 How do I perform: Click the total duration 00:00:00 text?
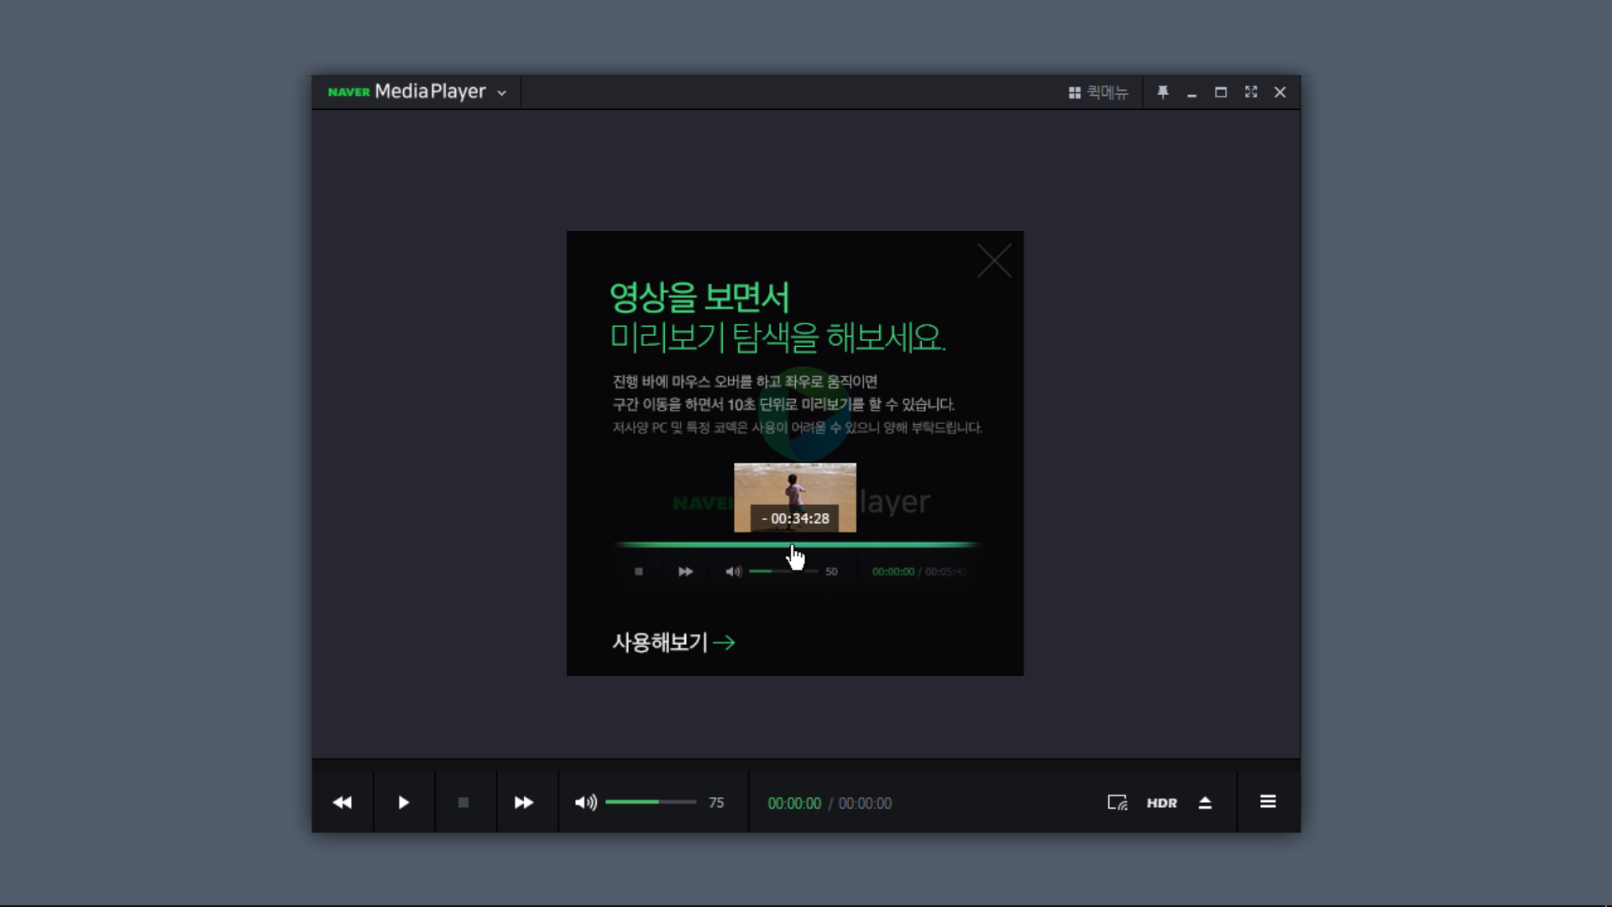click(x=865, y=804)
